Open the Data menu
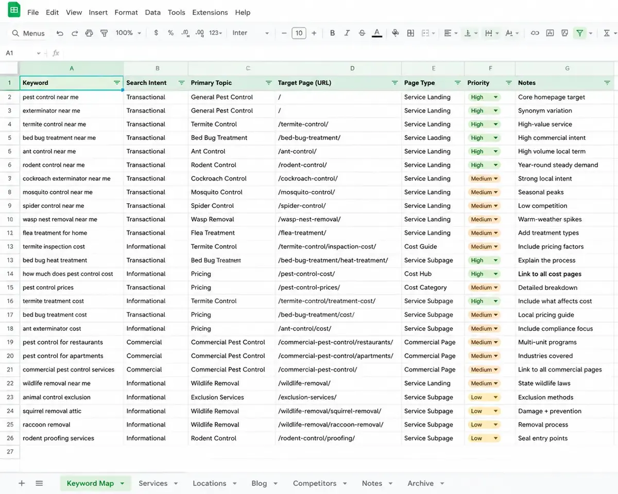Screen dimensions: 618x494 152,12
